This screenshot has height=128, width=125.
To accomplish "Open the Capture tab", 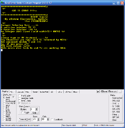I will coord(20,92).
